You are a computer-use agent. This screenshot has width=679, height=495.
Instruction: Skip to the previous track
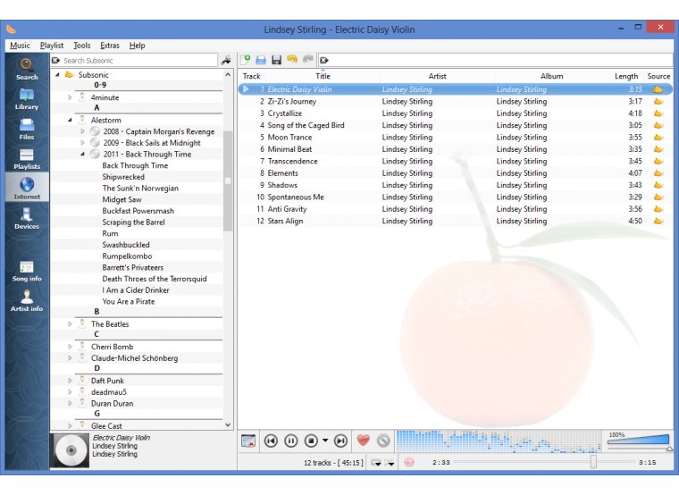point(271,440)
